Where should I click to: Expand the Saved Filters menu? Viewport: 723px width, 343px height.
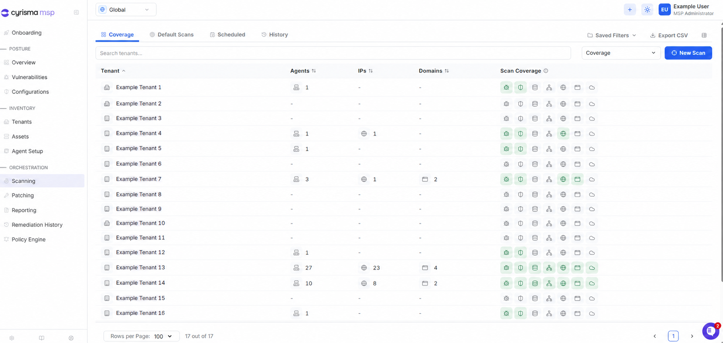tap(612, 35)
